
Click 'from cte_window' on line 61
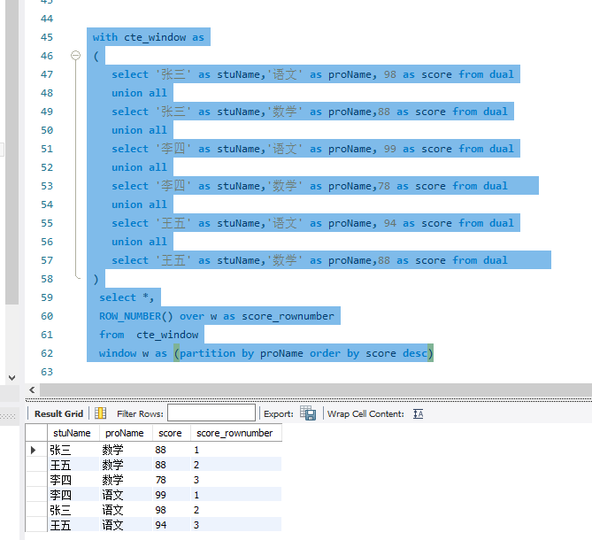[149, 335]
